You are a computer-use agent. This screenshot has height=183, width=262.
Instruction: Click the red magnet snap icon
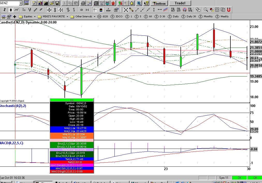pos(229,10)
